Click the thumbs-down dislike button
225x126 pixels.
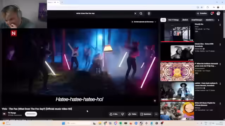123,114
